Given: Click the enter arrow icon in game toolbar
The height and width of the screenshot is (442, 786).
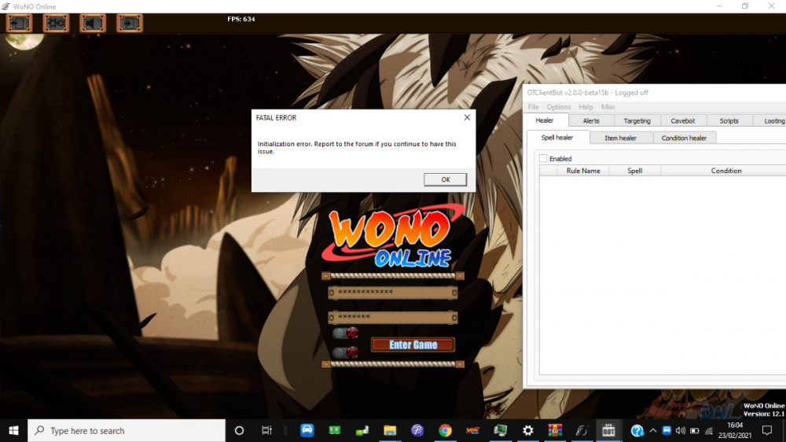Looking at the screenshot, I should pos(130,23).
